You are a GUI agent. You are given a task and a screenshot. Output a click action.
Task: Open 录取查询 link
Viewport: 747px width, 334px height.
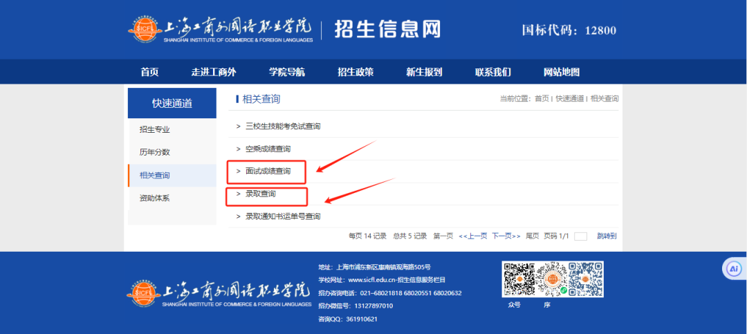260,194
